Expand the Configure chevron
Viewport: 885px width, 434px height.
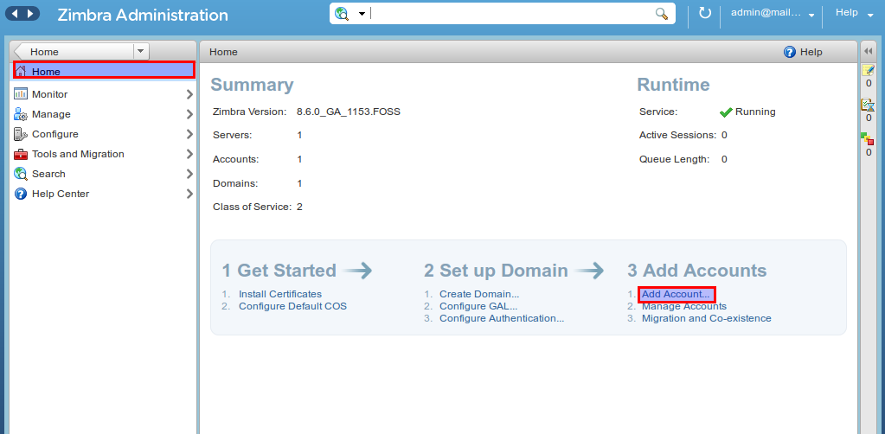[189, 134]
